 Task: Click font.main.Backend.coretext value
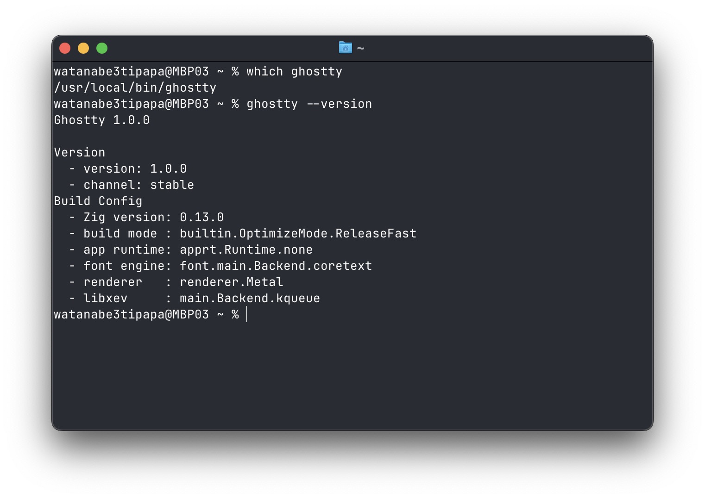[276, 266]
